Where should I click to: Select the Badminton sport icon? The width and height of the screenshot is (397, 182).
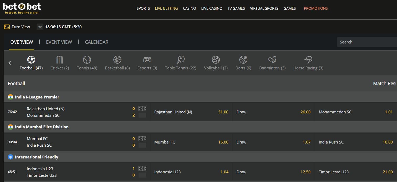tap(272, 60)
